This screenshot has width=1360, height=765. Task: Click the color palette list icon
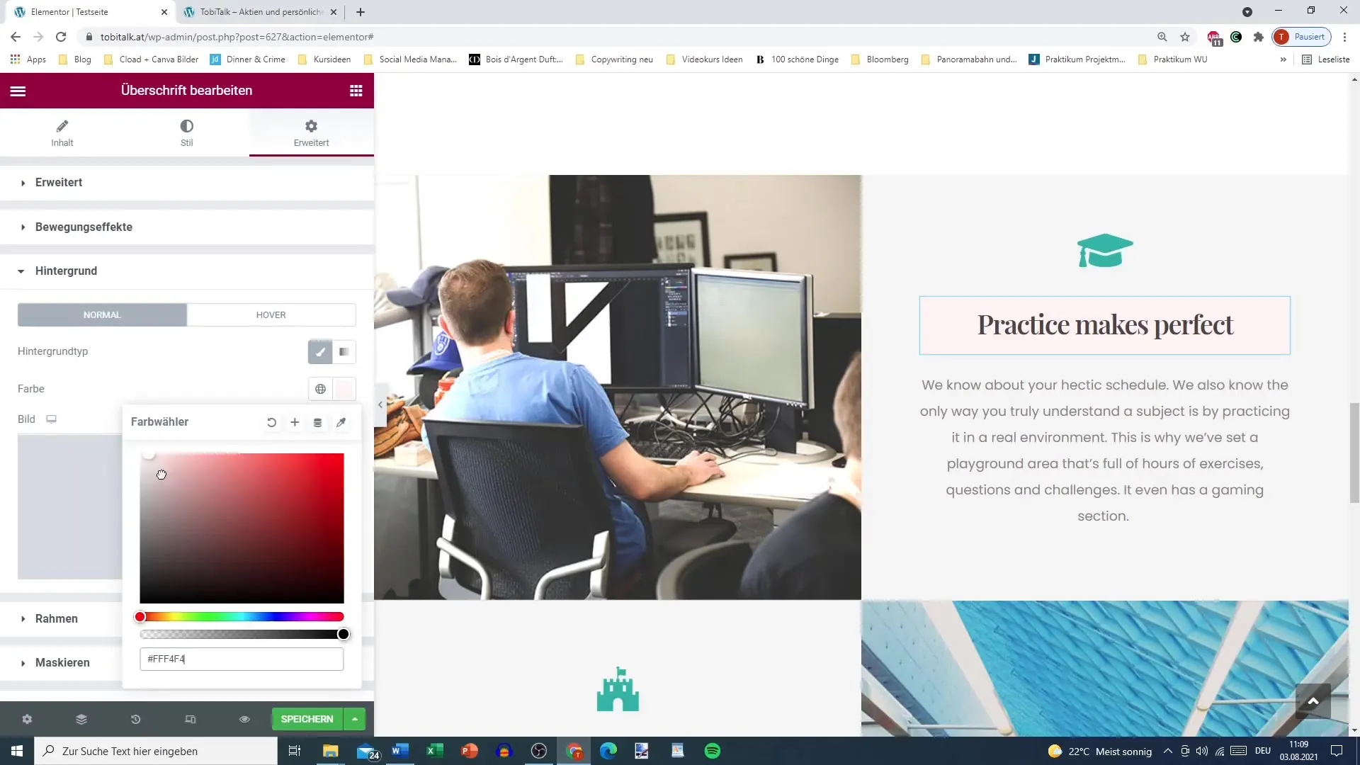317,422
